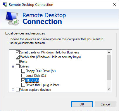Uncheck the HDD (D:) checkbox

(x=23, y=80)
